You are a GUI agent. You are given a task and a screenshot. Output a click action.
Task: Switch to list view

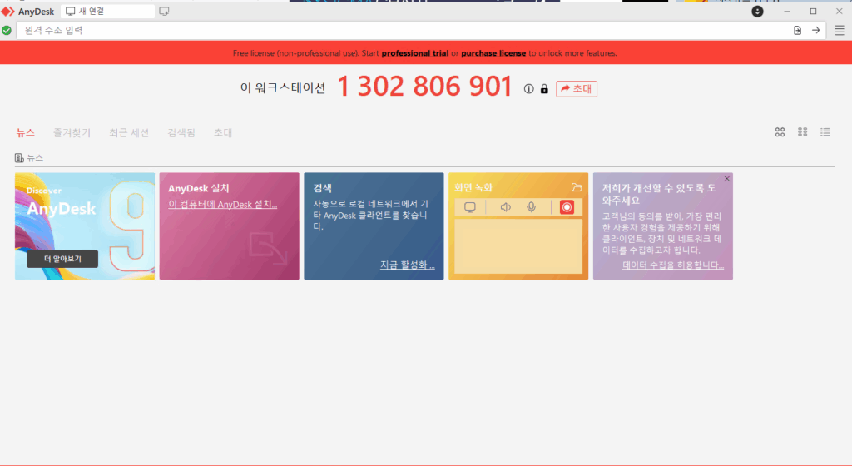pyautogui.click(x=825, y=132)
